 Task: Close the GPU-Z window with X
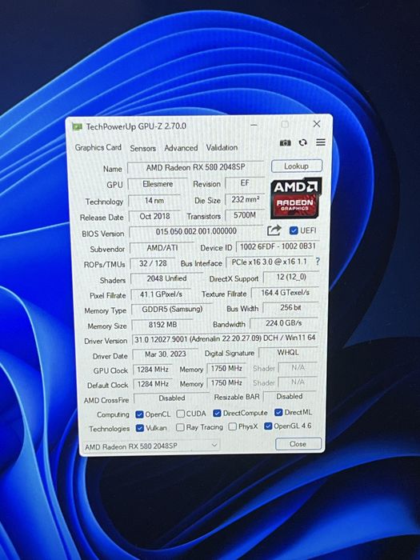coord(317,124)
